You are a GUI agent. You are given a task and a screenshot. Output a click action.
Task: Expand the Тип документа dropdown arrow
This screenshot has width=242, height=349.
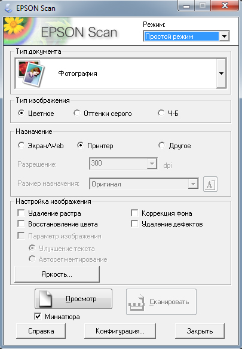pos(221,74)
